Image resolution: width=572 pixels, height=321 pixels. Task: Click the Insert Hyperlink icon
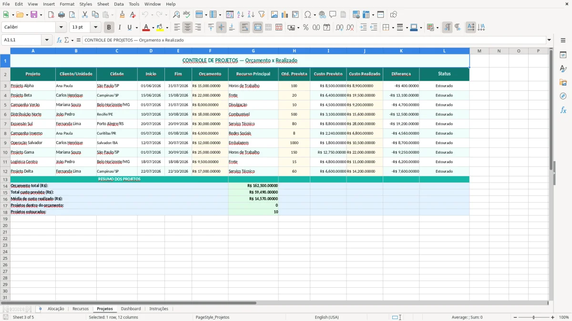323,15
